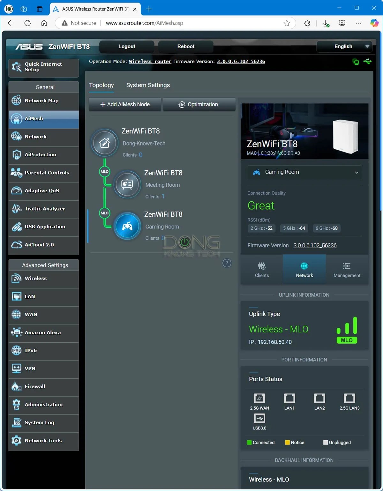Viewport: 383px width, 491px height.
Task: Click Not secure site info badge
Action: point(79,23)
